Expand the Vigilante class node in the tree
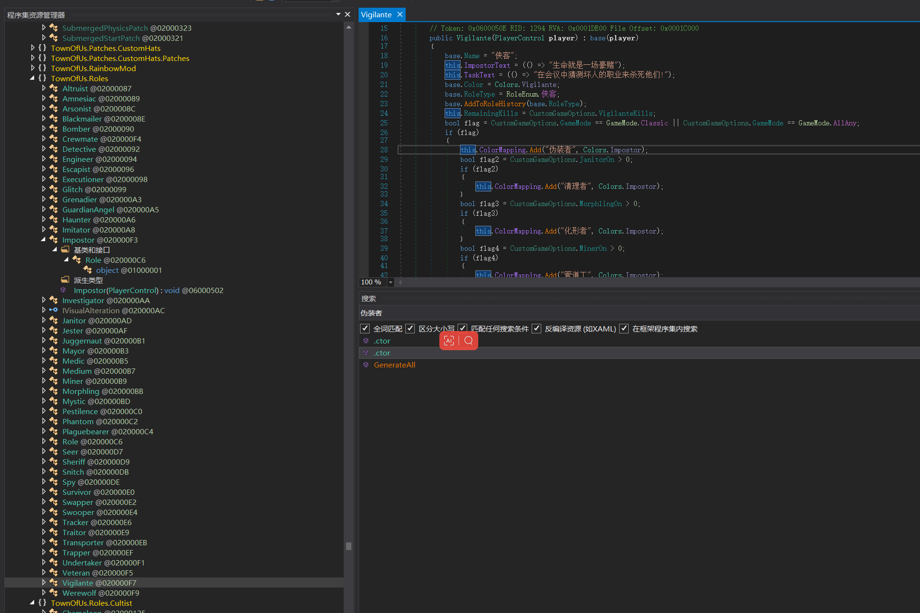The image size is (920, 613). click(44, 583)
